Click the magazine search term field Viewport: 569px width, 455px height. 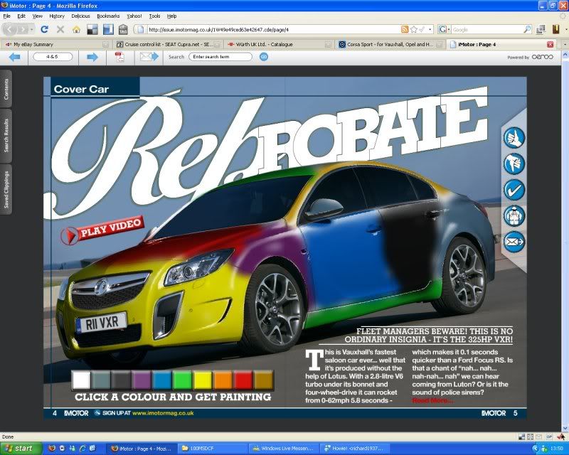(220, 57)
